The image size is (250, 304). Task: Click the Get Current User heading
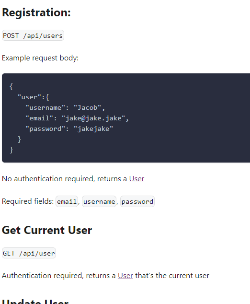pos(47,230)
